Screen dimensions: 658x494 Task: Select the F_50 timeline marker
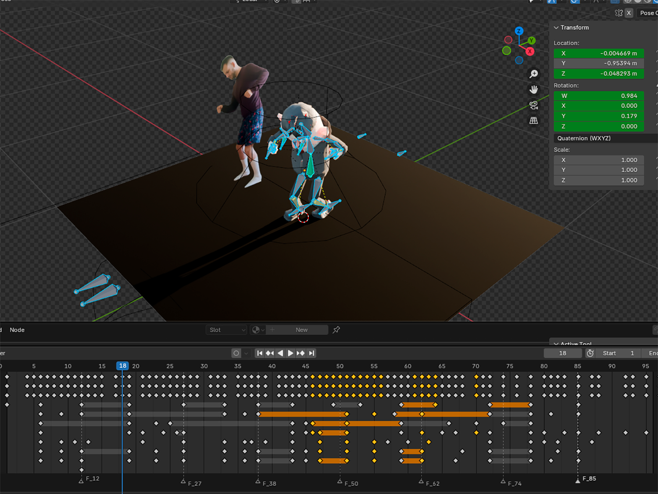pos(340,482)
